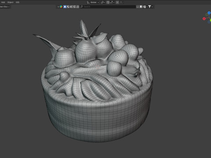The width and height of the screenshot is (211, 158).
Task: Open the pivot point dropdown
Action: click(x=103, y=2)
